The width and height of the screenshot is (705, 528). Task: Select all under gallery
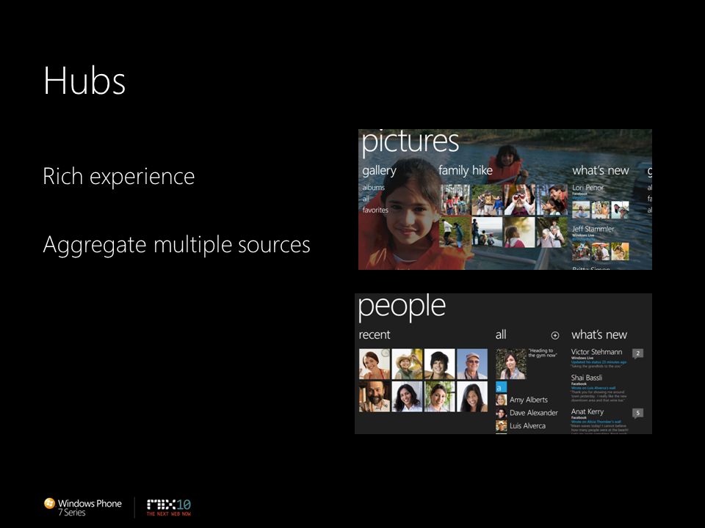(x=366, y=199)
